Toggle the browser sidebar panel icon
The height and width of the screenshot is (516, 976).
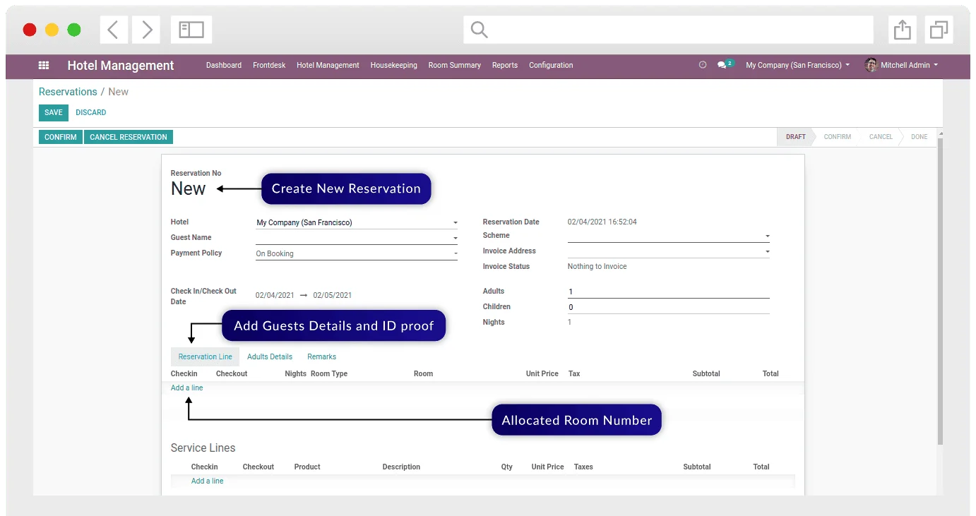point(191,30)
